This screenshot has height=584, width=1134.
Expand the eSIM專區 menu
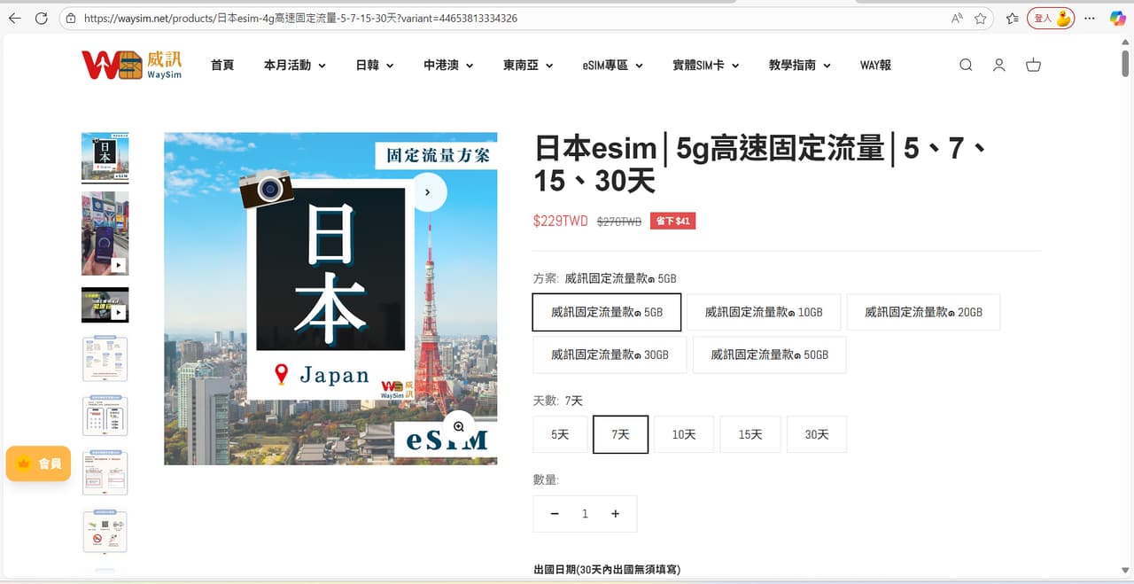[613, 65]
